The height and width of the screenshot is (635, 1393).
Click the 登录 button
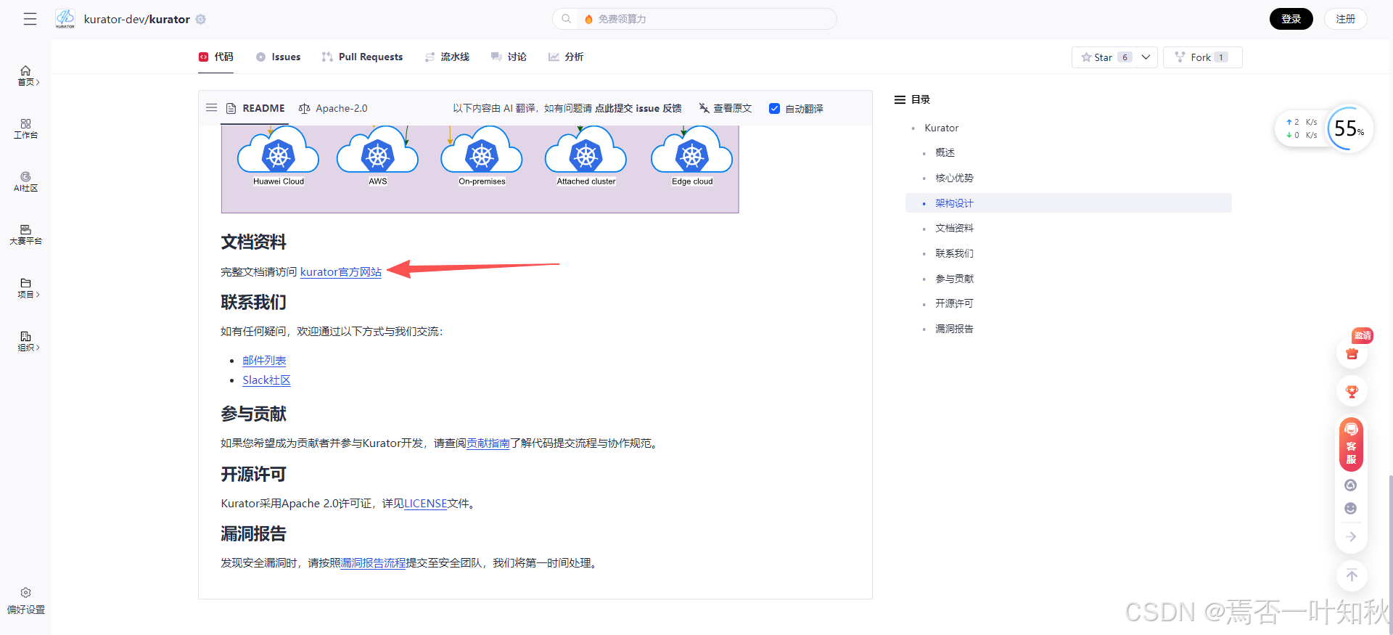point(1291,19)
